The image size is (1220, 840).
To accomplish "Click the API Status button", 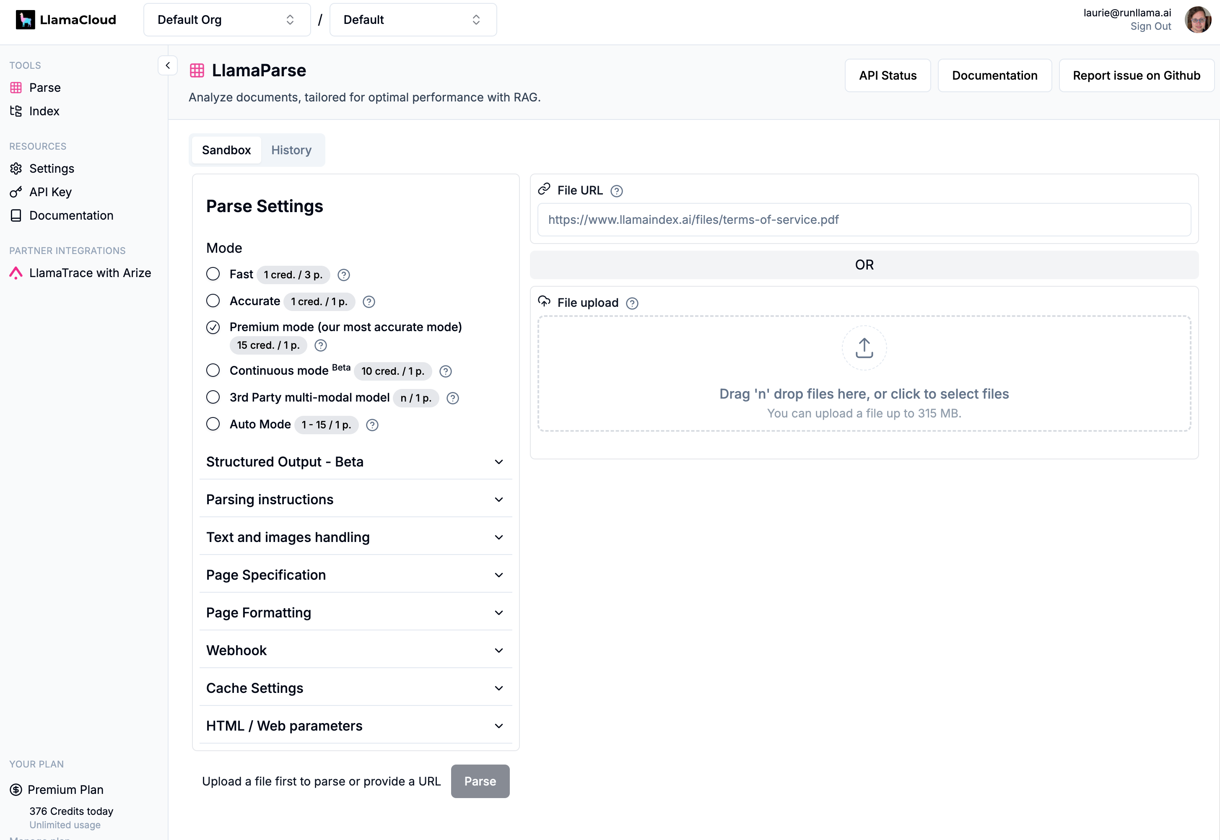I will (x=888, y=75).
